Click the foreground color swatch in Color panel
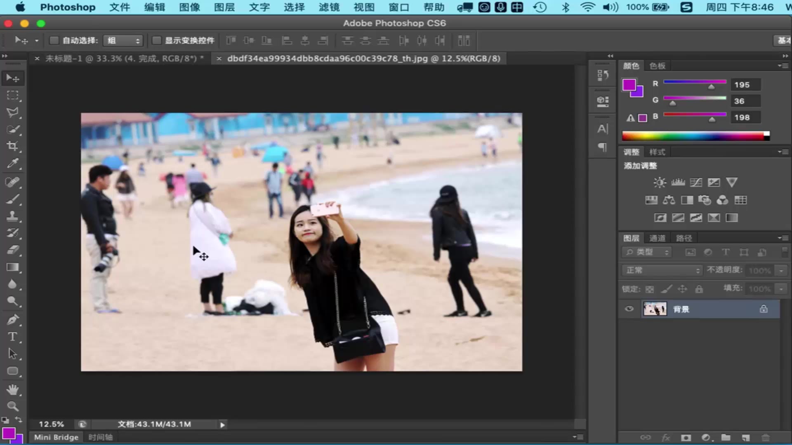The image size is (792, 445). (629, 85)
